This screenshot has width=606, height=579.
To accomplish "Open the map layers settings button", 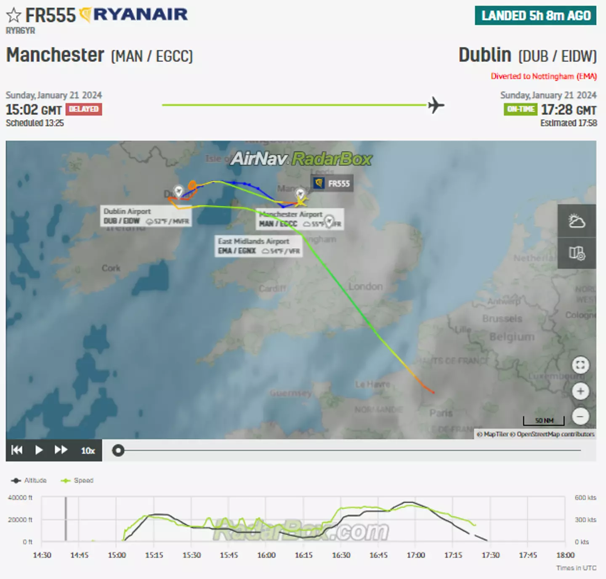I will coord(577,253).
